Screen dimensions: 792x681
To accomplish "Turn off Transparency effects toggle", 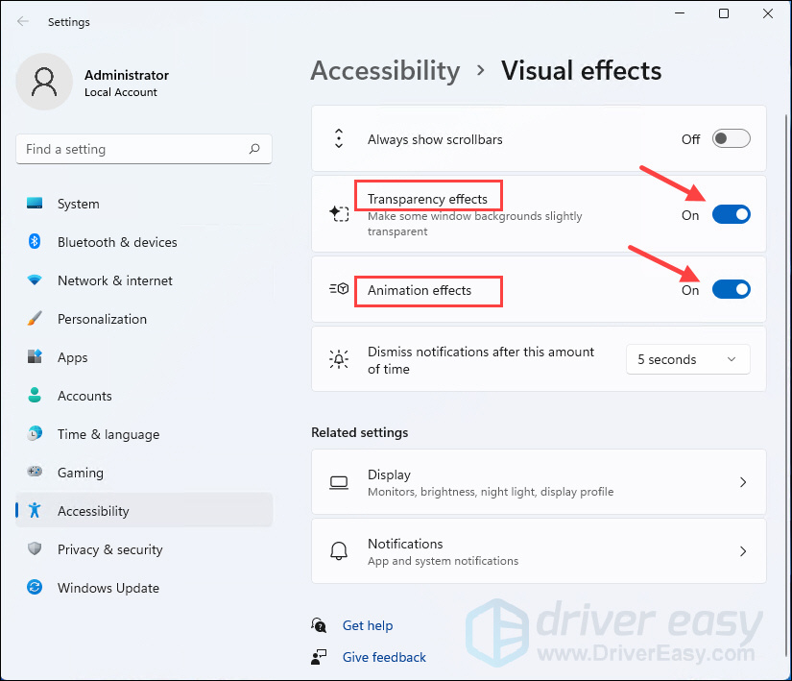I will click(x=731, y=214).
